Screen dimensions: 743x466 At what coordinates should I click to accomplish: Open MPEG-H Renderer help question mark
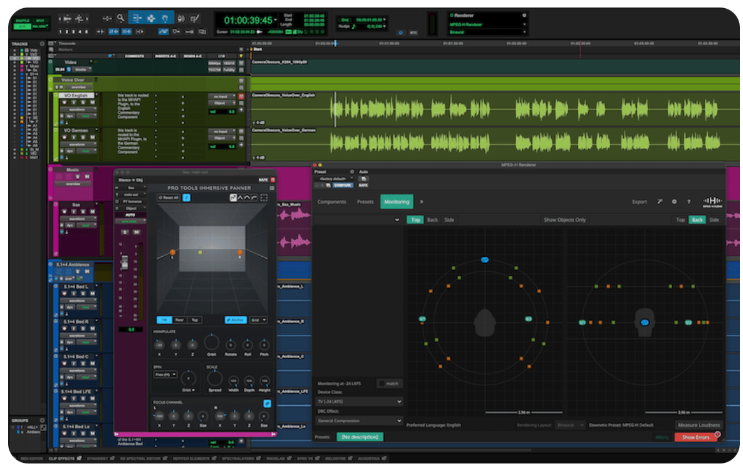tap(688, 201)
